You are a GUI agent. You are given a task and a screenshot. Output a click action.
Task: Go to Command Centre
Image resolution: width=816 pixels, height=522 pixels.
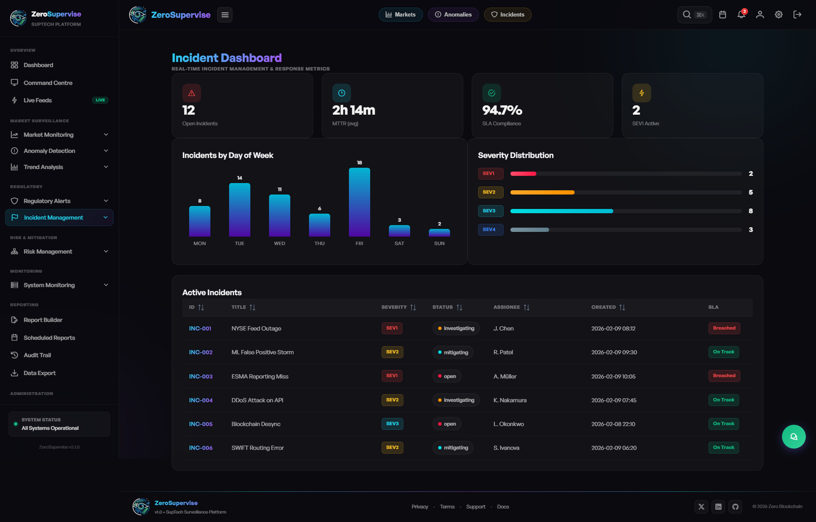coord(59,83)
